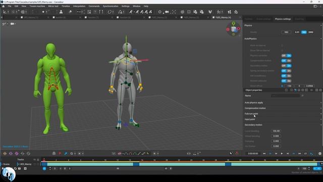Play the animation

pyautogui.click(x=282, y=154)
